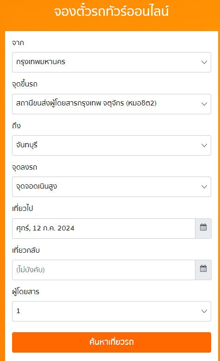Expand drop-off point dropdown จุดจอดเนินสูง

112,187
